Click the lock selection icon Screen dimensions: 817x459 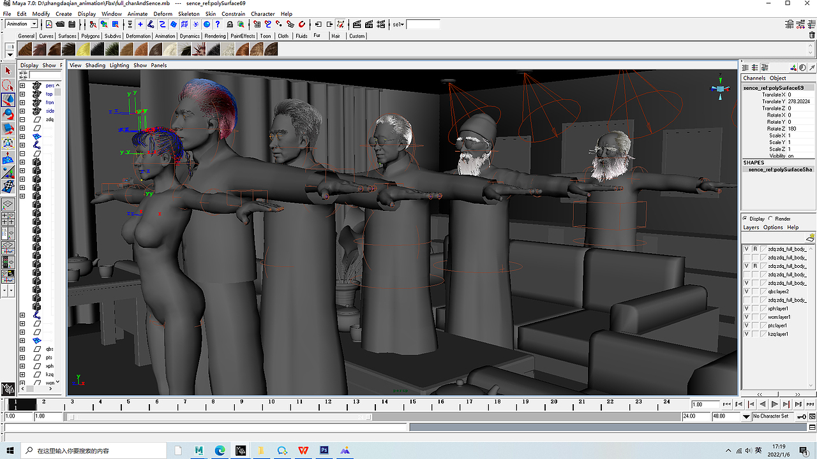[x=230, y=24]
